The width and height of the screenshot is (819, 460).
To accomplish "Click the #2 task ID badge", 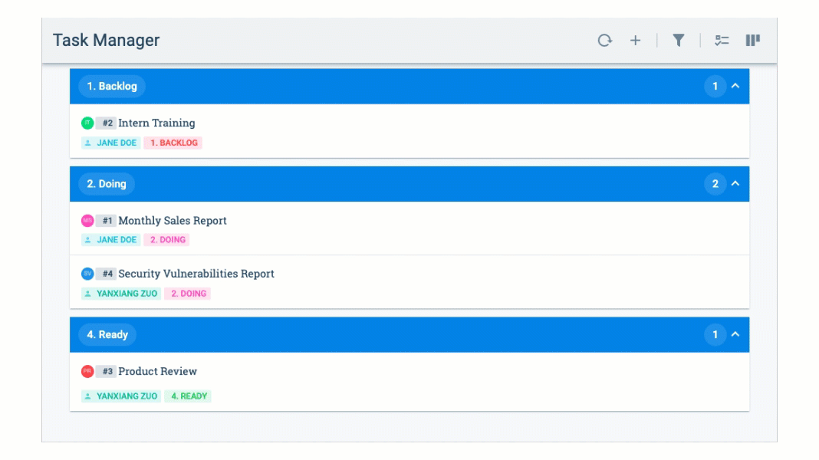I will pyautogui.click(x=106, y=123).
